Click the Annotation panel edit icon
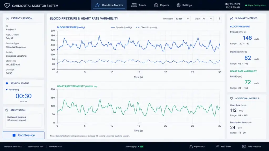The image size is (269, 151). [x=7, y=110]
